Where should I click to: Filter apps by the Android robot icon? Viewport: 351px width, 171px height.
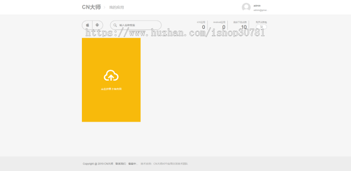[x=97, y=25]
